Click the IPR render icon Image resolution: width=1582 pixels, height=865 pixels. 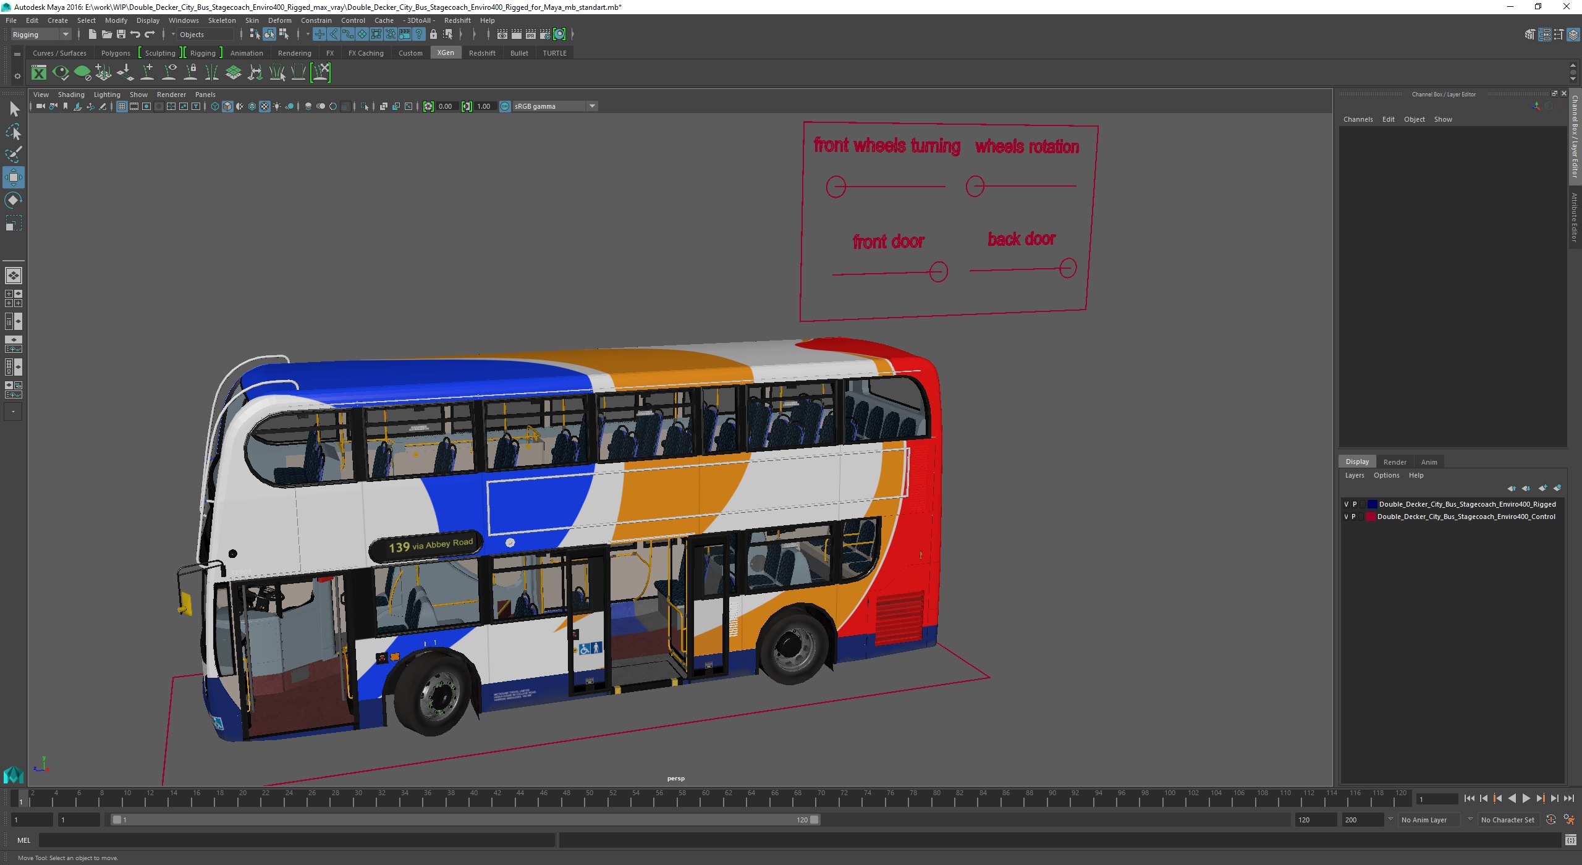(x=531, y=35)
